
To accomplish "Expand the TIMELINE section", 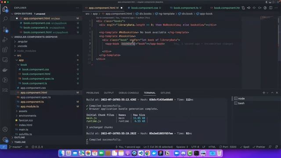I will tap(20, 142).
